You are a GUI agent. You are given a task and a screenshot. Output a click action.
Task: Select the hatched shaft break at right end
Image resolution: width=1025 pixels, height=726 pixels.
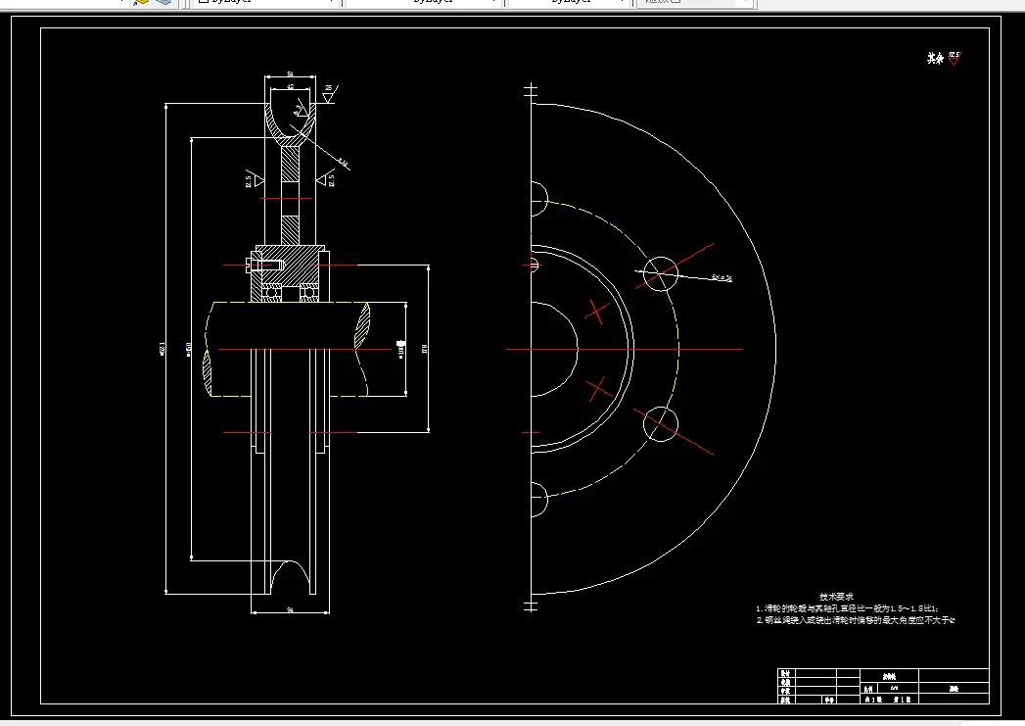[x=362, y=325]
